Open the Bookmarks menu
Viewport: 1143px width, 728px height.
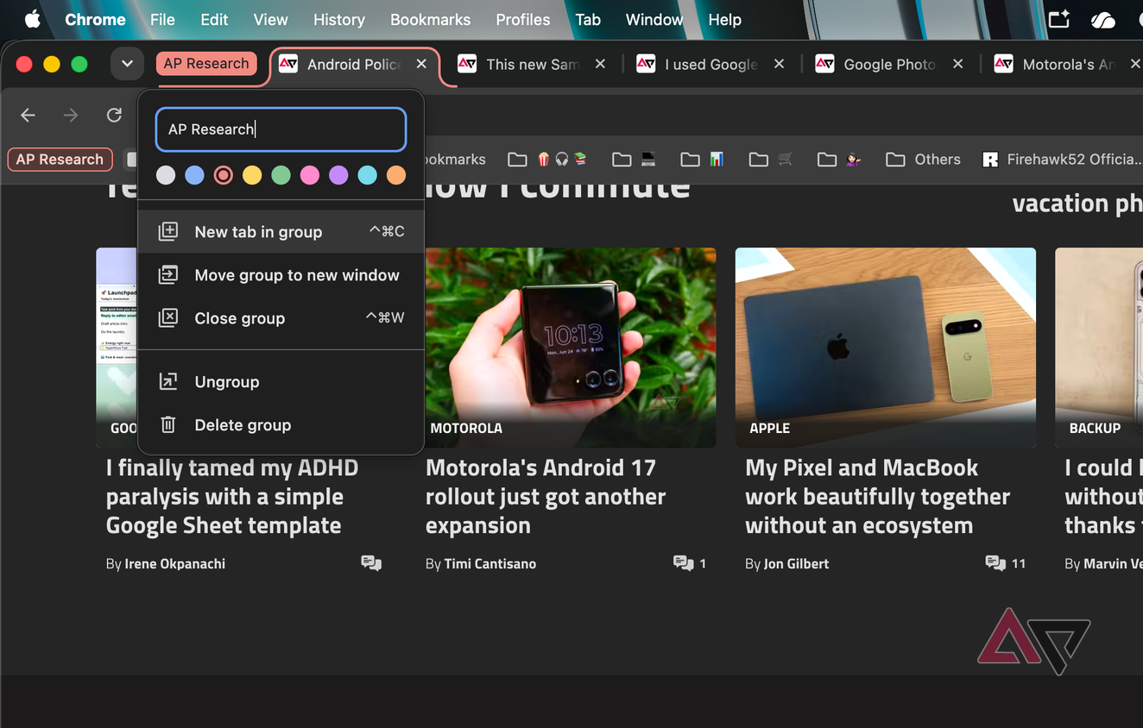point(430,19)
